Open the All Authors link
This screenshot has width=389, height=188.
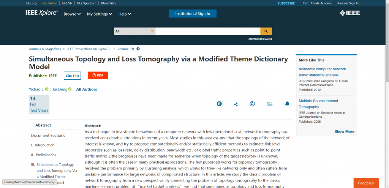click(87, 90)
